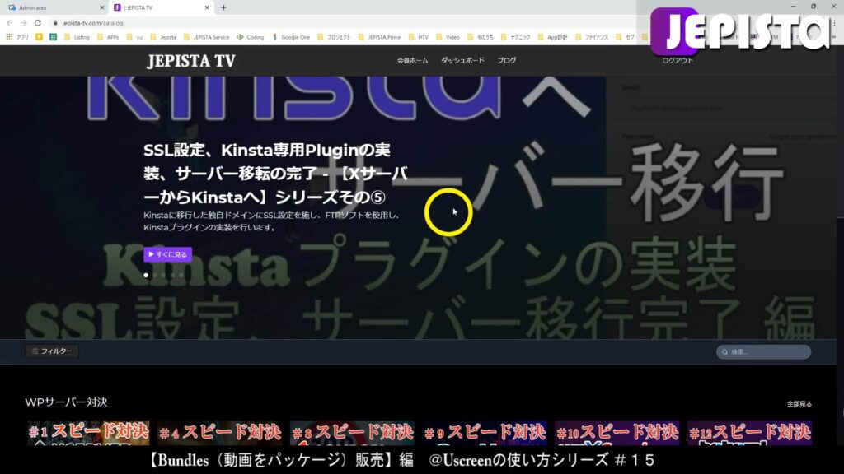Viewport: 844px width, 474px height.
Task: Open the #12 スピード対決 video thumbnail
Action: click(x=749, y=433)
